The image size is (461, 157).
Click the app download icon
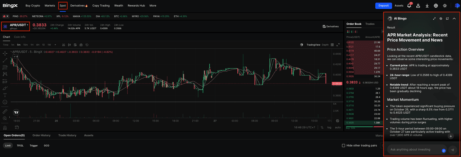click(427, 6)
